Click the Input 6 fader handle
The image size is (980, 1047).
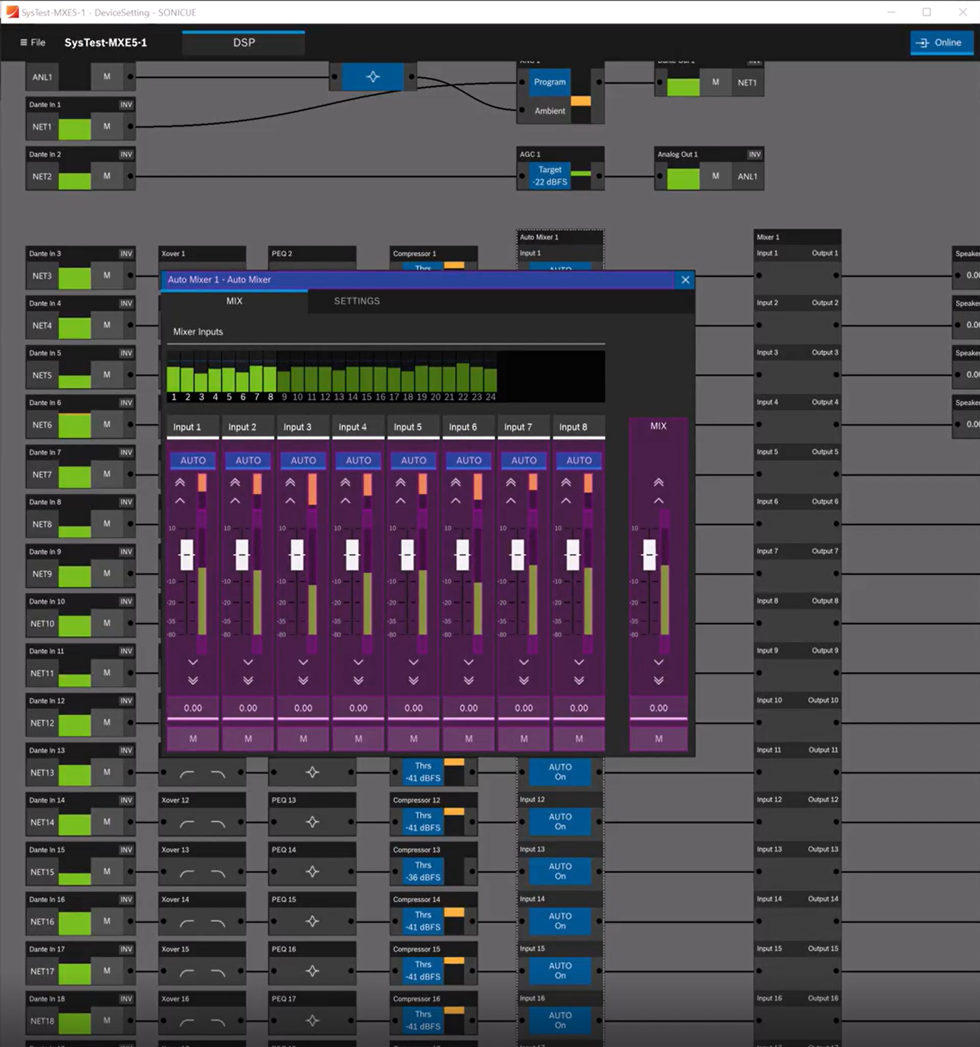462,554
